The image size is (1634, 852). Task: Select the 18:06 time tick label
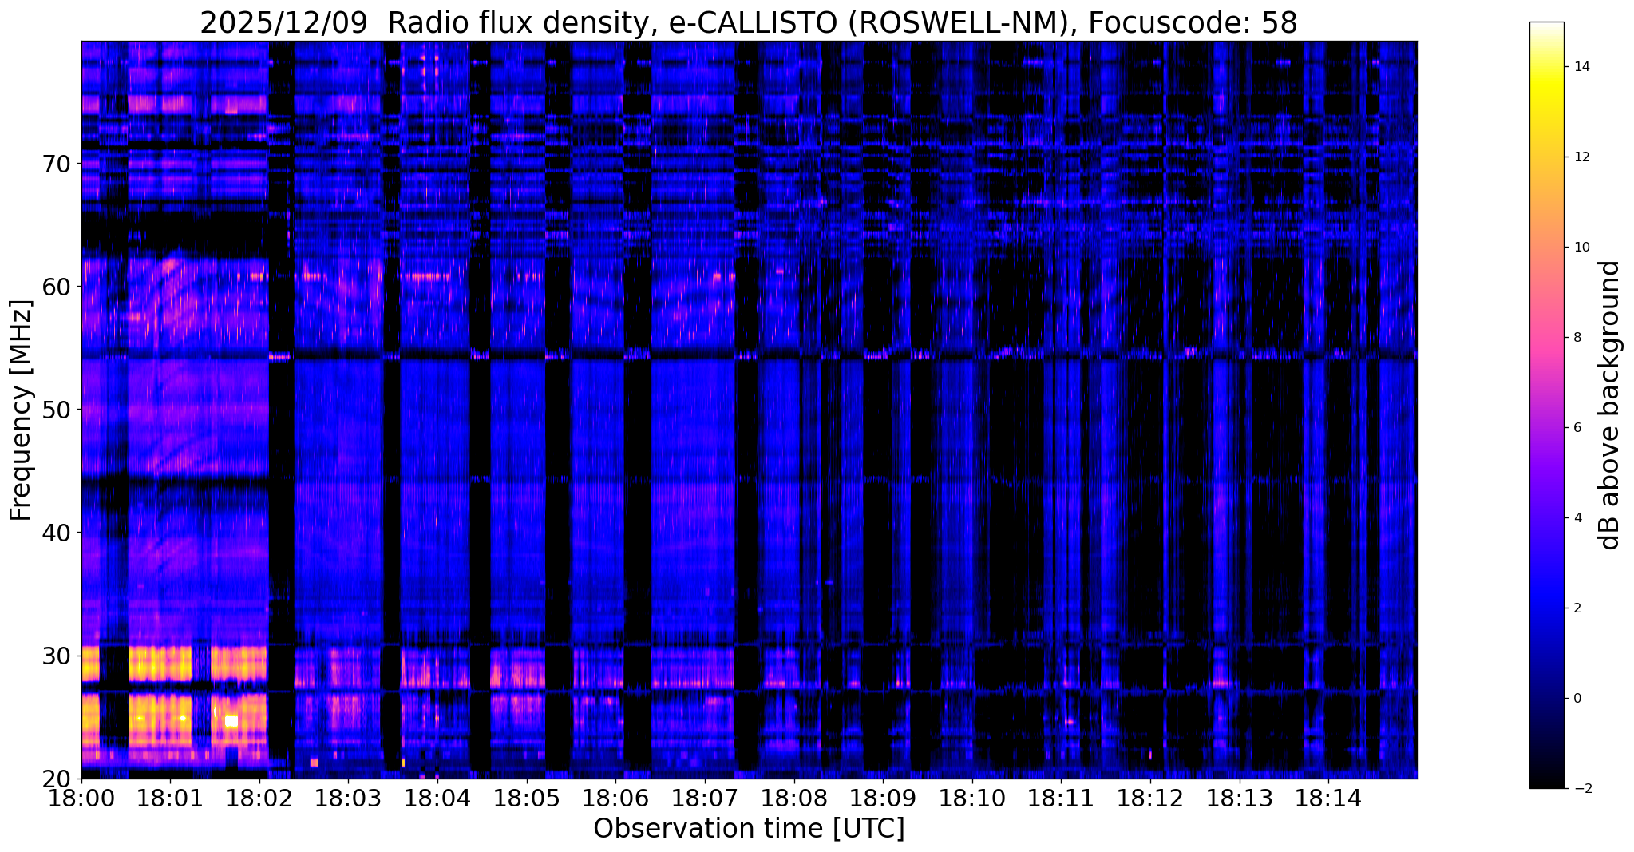[615, 797]
